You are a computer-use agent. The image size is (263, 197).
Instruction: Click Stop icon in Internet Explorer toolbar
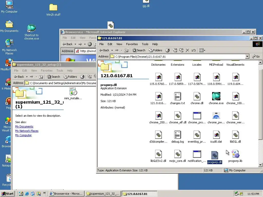click(90, 44)
